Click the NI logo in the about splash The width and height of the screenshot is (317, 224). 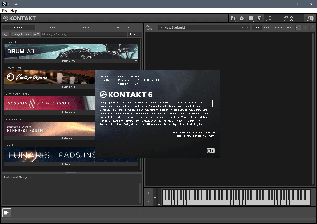tap(211, 150)
